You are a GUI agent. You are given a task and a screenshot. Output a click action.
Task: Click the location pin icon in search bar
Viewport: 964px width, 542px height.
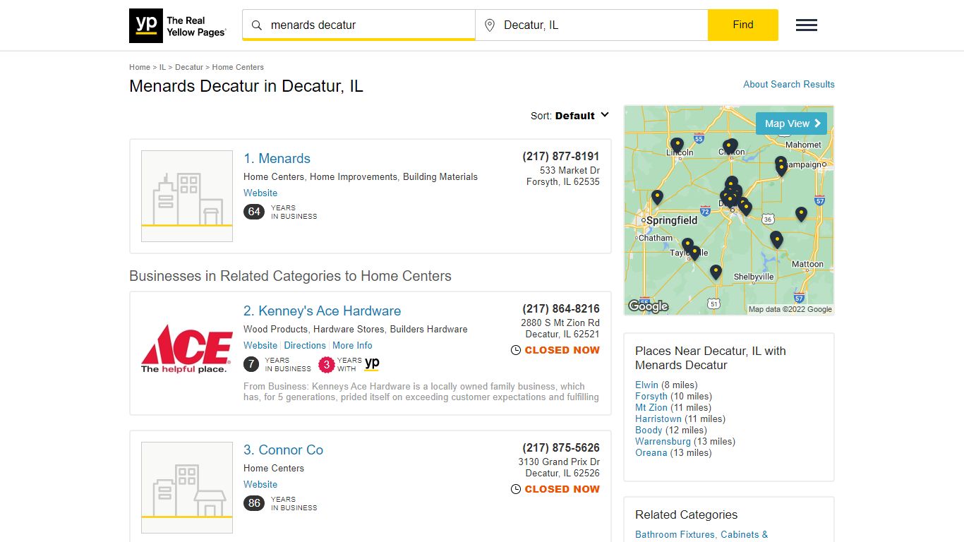tap(490, 25)
